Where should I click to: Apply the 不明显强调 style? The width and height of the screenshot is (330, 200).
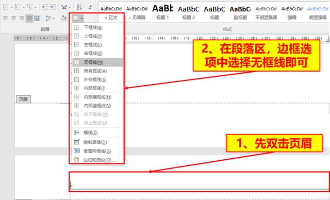(x=266, y=12)
